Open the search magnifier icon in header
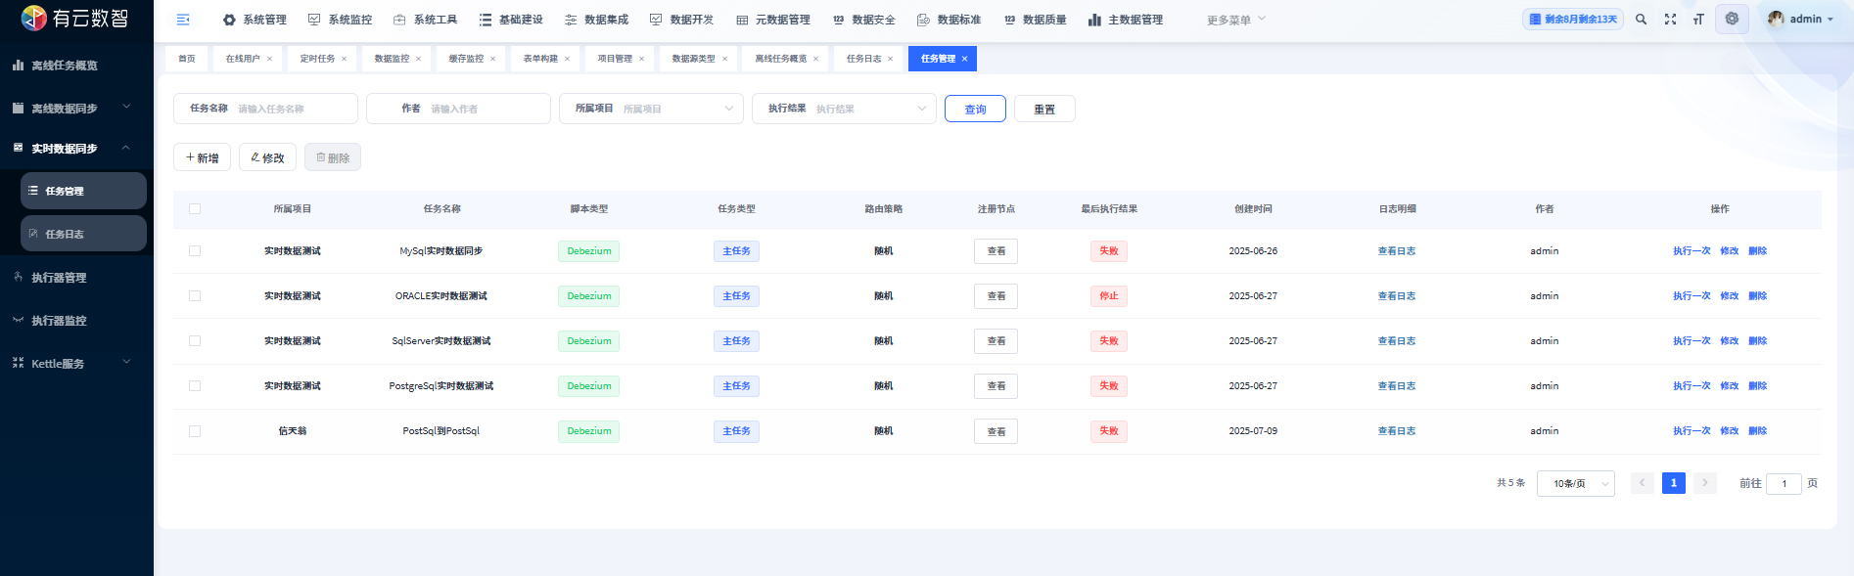 (x=1641, y=20)
